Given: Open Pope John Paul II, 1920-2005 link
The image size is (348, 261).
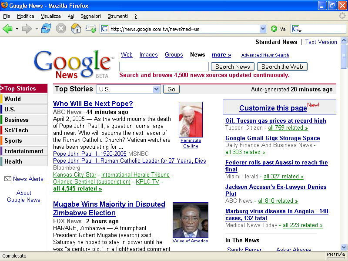Looking at the screenshot, I should (x=90, y=154).
